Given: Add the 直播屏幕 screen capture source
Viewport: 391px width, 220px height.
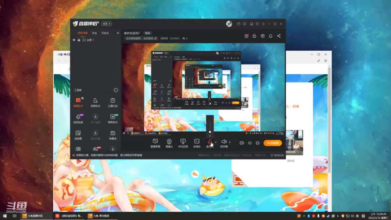Looking at the screenshot, I should point(155,143).
